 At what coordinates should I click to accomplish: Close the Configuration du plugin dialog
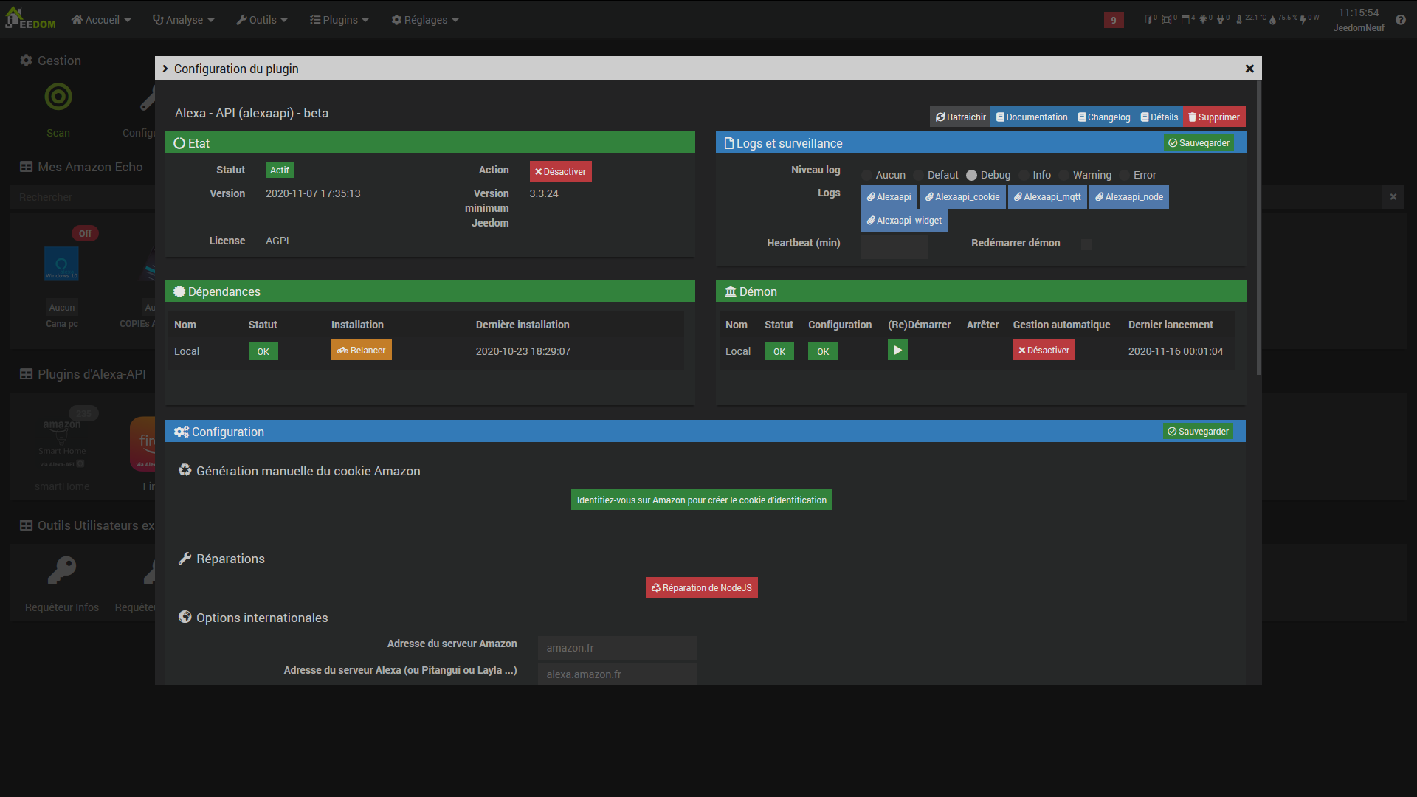(1249, 69)
